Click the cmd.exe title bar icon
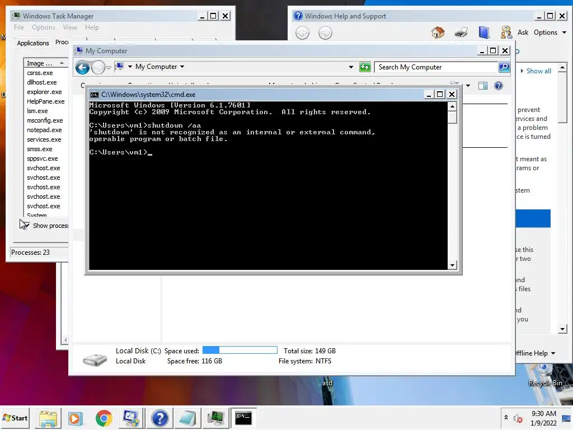573x430 pixels. 94,95
